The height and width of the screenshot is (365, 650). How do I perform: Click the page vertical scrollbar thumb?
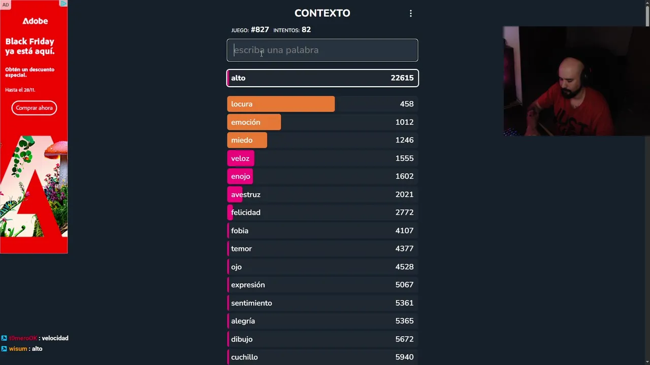(x=647, y=15)
